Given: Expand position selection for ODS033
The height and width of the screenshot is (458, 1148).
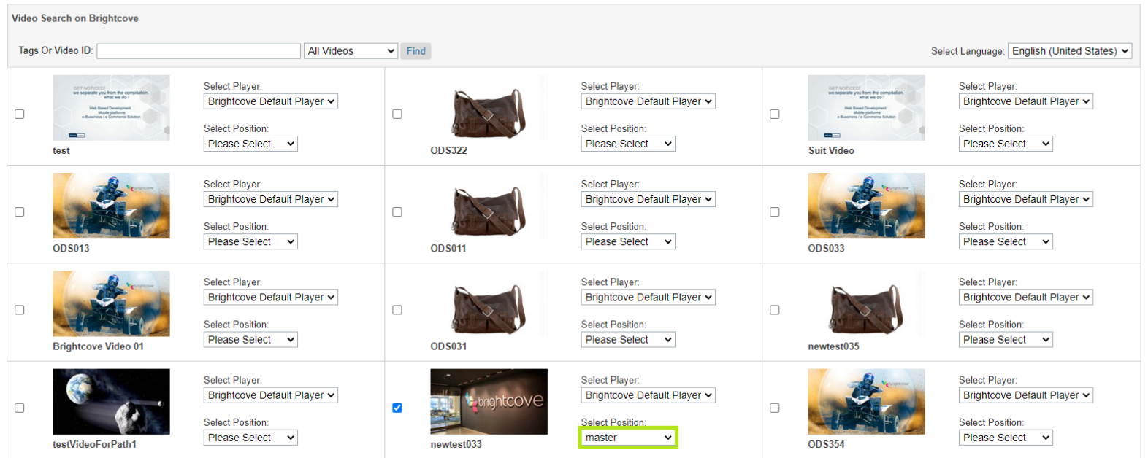Looking at the screenshot, I should (1006, 241).
